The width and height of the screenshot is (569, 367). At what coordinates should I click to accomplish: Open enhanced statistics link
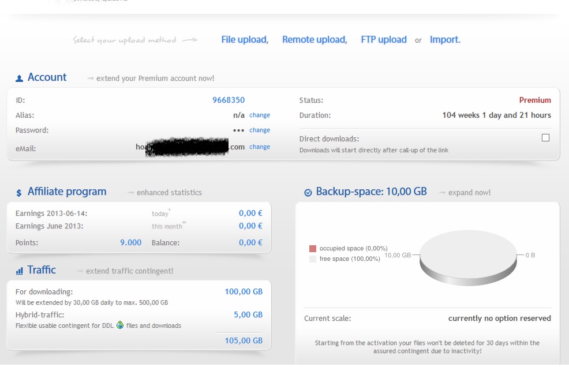(169, 193)
